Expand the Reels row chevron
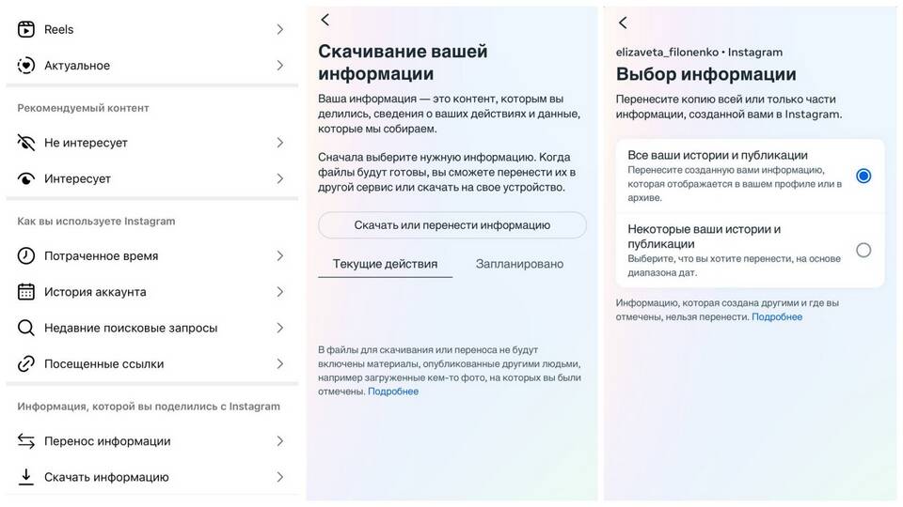This screenshot has height=507, width=903. click(279, 29)
